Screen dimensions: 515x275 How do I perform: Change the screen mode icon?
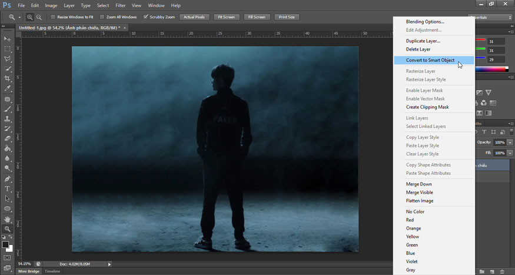7,268
